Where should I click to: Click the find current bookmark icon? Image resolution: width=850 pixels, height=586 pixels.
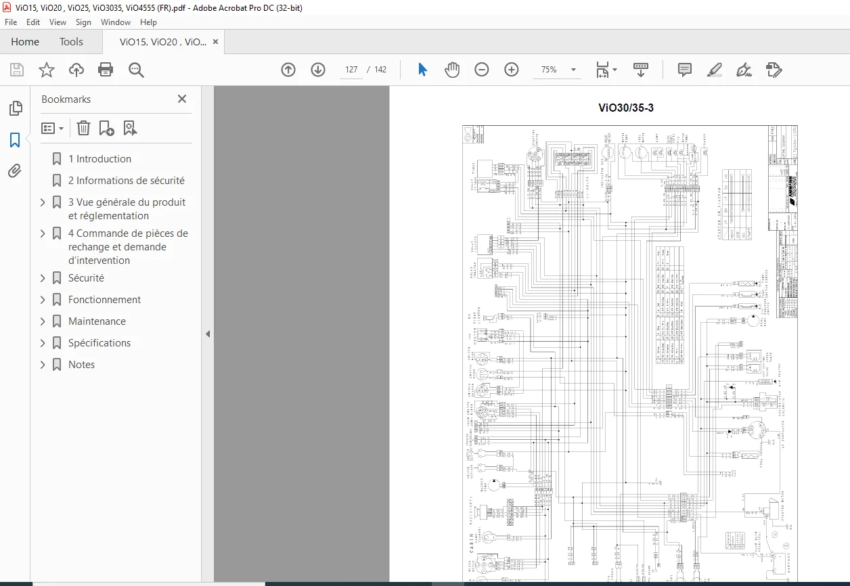pyautogui.click(x=130, y=128)
